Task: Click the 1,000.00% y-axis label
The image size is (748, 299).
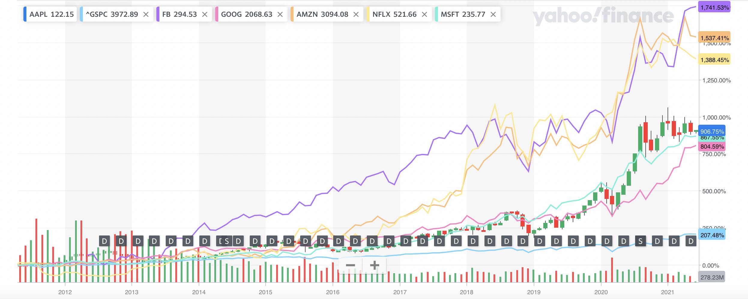Action: pyautogui.click(x=716, y=117)
